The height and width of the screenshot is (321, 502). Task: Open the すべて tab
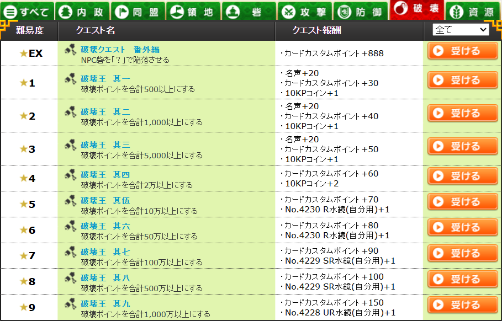tap(27, 12)
